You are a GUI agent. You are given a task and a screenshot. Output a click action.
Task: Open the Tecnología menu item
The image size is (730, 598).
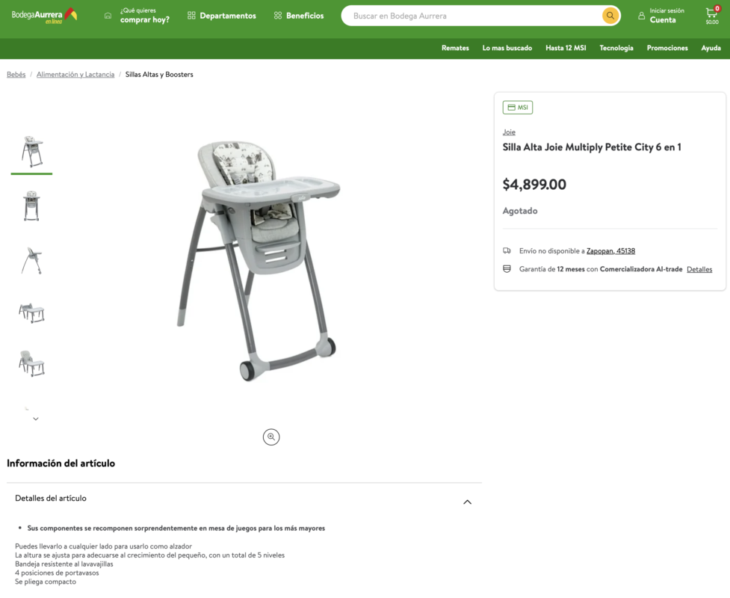[616, 48]
